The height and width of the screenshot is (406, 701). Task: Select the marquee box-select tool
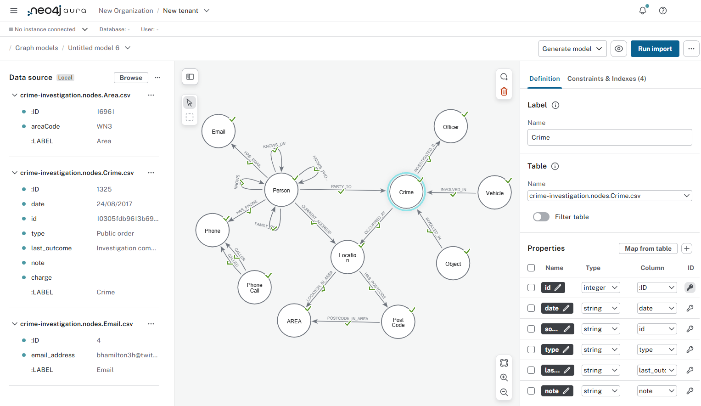(x=190, y=117)
